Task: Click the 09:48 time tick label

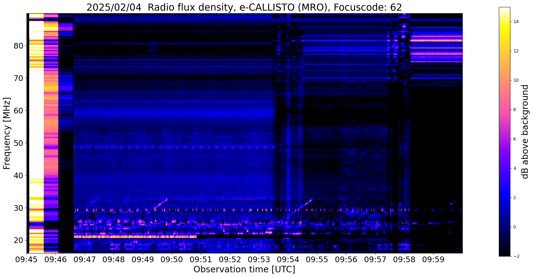Action: click(x=114, y=259)
